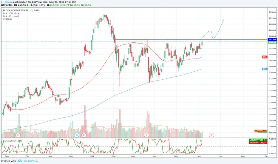
Task: Open the TradingView link beside Created with
Action: pos(31,161)
